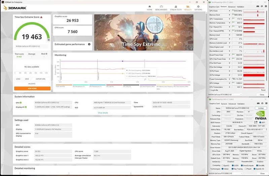The image size is (269, 176).
Task: Expand the Board Power Draw sensor dropdown
Action: coord(229,55)
